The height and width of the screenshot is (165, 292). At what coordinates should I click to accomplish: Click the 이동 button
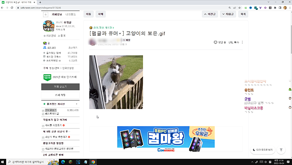(88, 14)
